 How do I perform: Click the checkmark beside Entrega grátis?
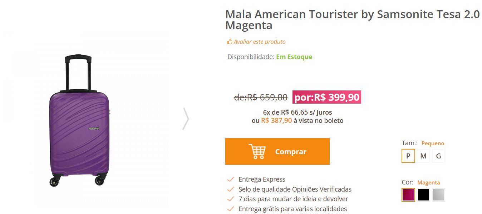tap(231, 209)
